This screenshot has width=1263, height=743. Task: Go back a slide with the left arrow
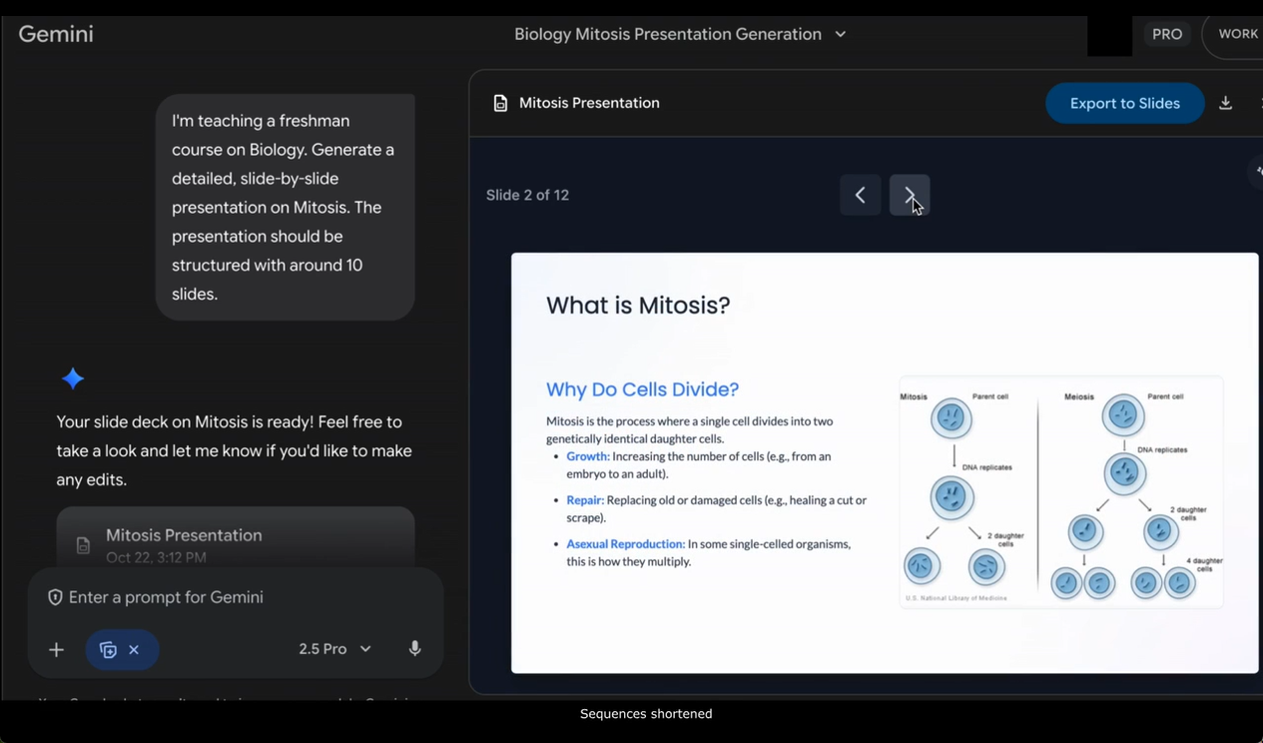coord(860,195)
